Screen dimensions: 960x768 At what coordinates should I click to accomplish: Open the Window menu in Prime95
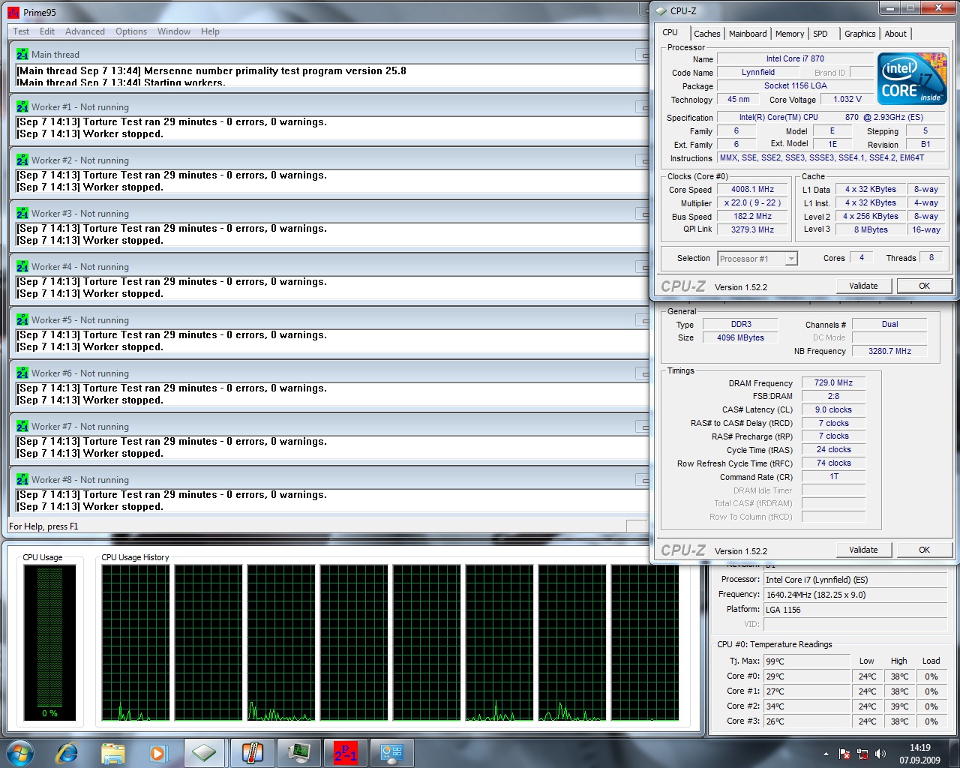tap(174, 31)
